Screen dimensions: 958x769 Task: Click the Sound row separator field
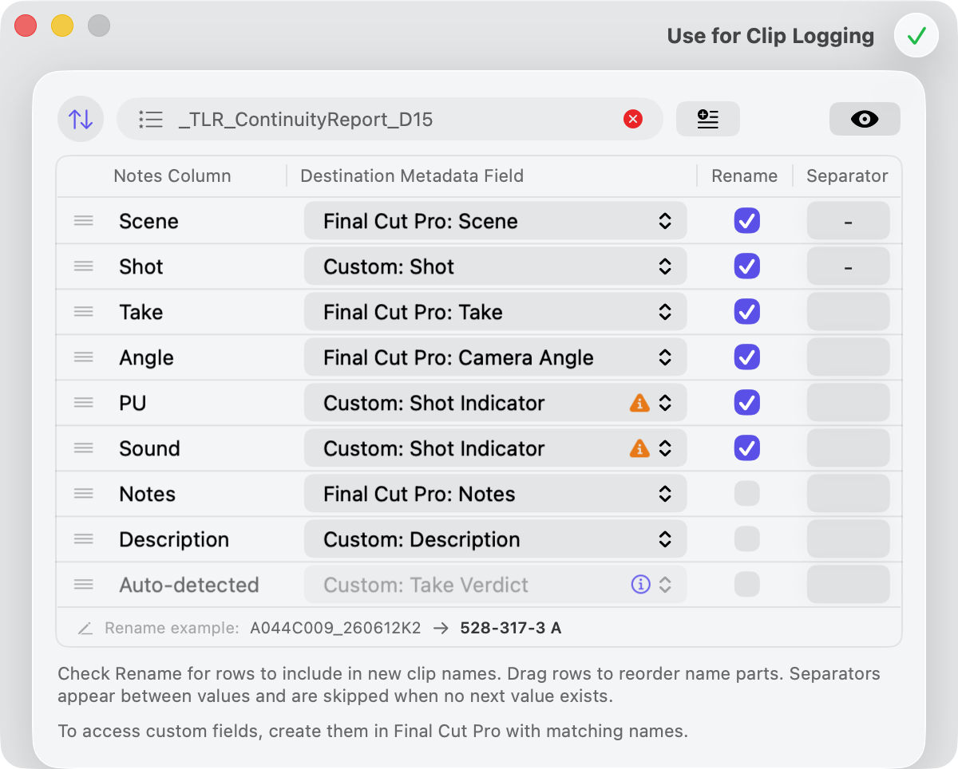coord(848,448)
